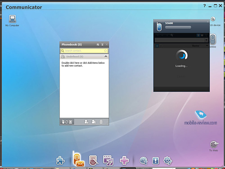Screen dimensions: 225x169
Task: Switch S5600 panel to list view
Action: pos(157,46)
